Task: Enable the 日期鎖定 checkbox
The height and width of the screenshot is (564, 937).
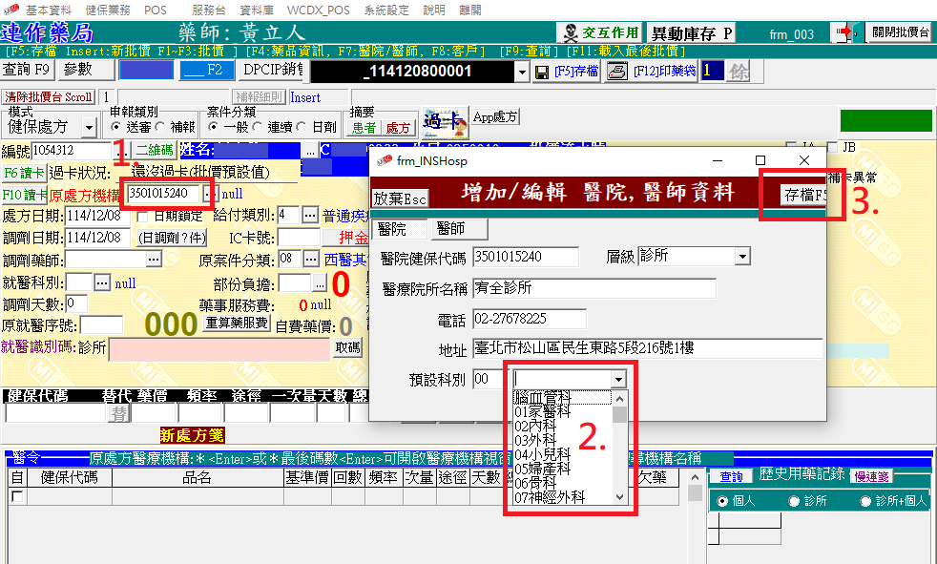Action: 143,216
